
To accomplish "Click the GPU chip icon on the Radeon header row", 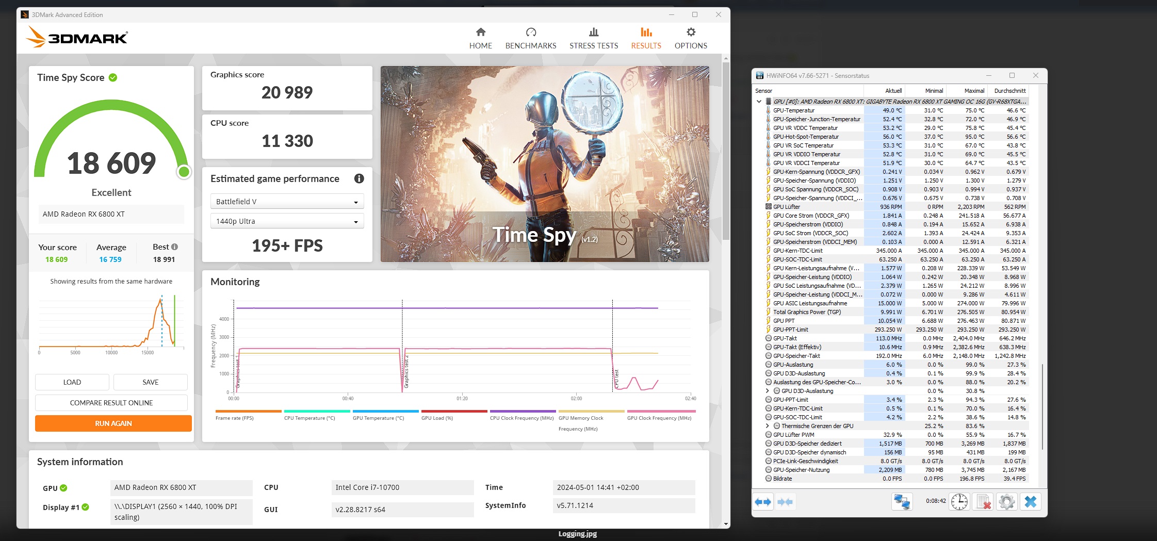I will (769, 102).
